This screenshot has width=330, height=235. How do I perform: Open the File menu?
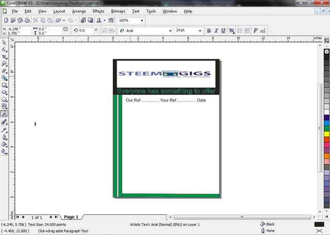pos(14,11)
